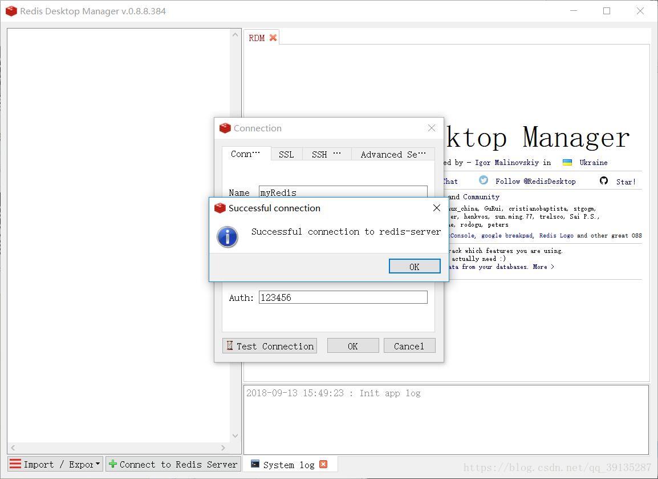This screenshot has height=479, width=658.
Task: Open the More > link
Action: tap(543, 267)
